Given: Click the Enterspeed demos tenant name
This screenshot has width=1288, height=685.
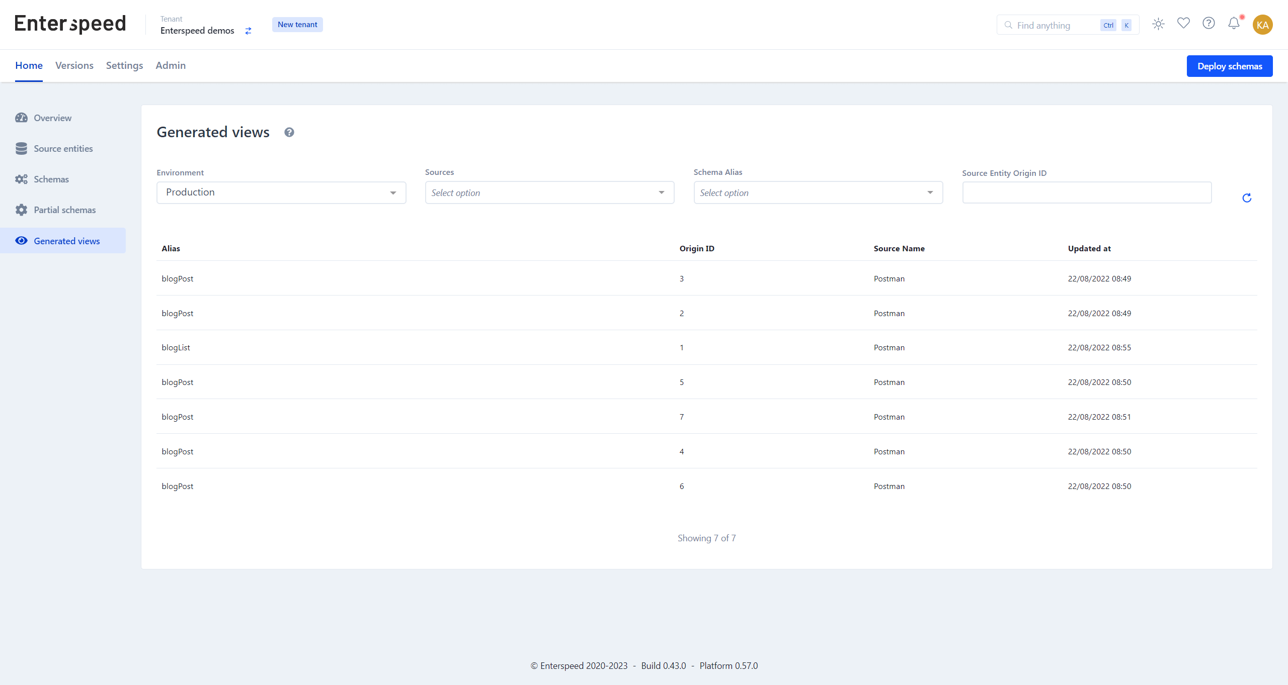Looking at the screenshot, I should point(197,31).
